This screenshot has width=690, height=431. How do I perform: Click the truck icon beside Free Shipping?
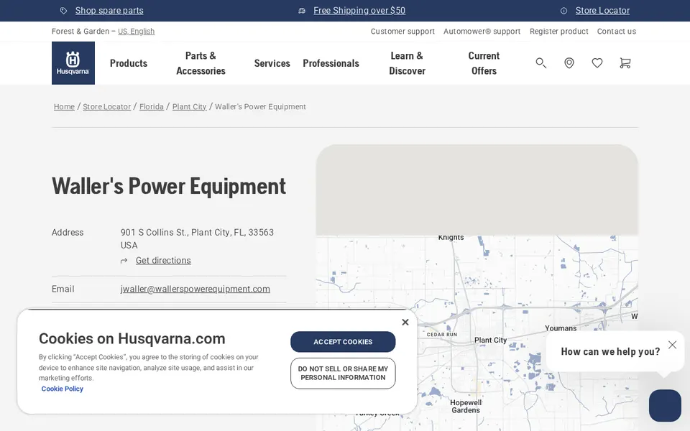point(302,11)
